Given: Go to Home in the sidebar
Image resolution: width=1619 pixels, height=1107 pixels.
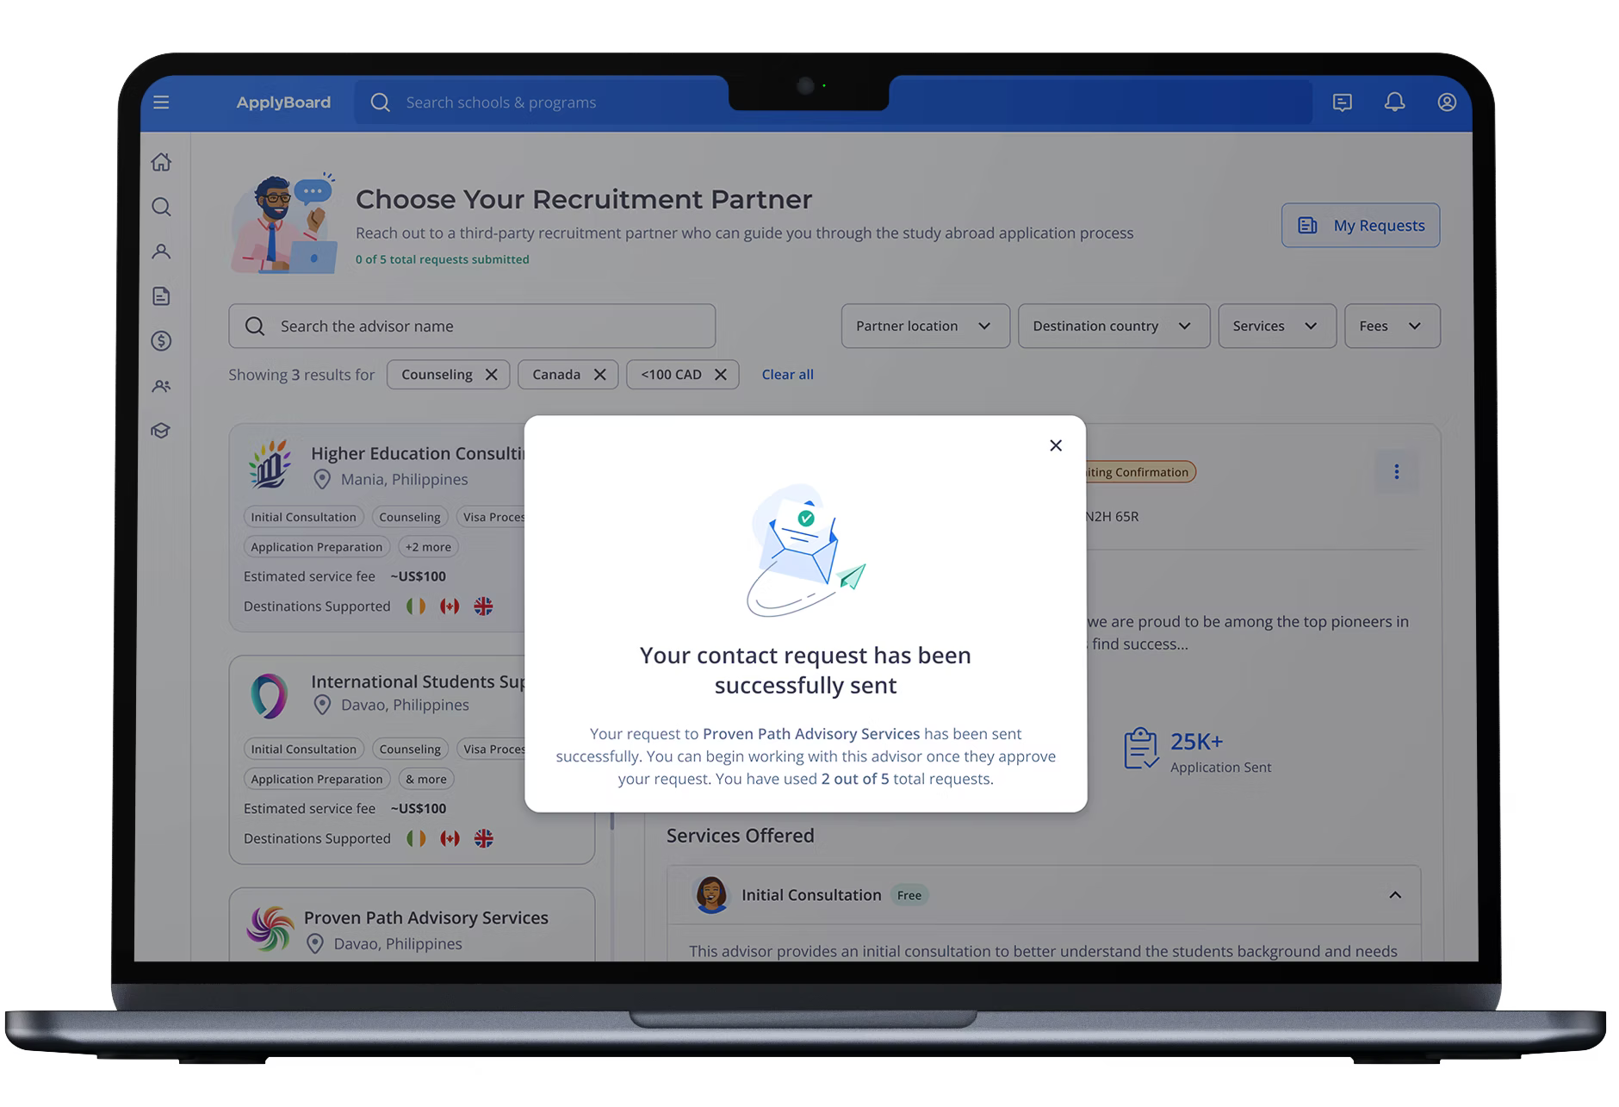Looking at the screenshot, I should tap(161, 162).
